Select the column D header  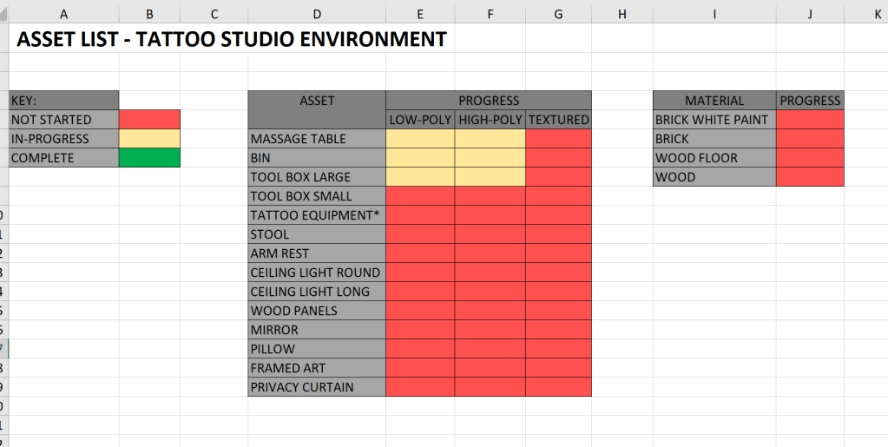coord(317,13)
